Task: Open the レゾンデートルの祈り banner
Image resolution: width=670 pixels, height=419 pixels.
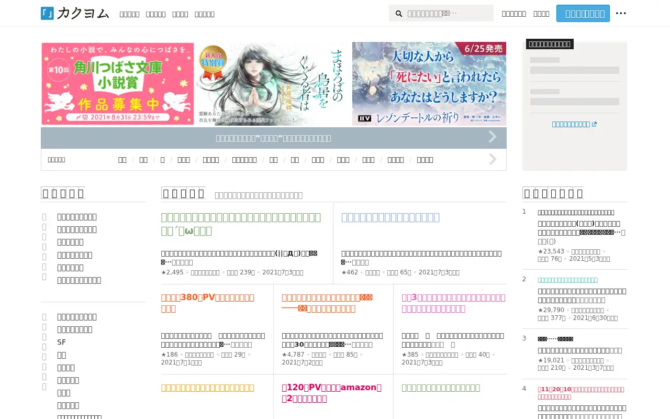Action: pos(429,84)
